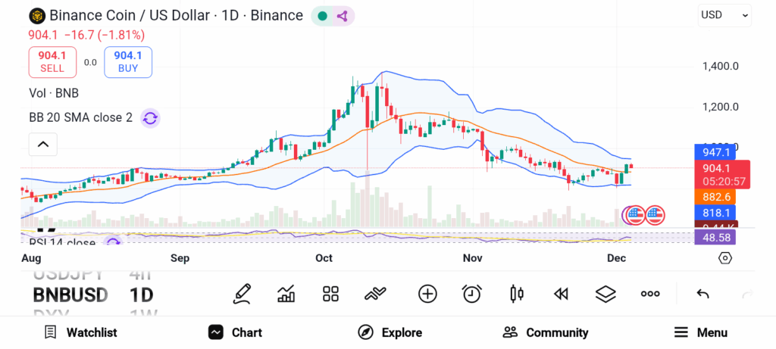Collapse the indicator legend with the chevron
Image resolution: width=776 pixels, height=349 pixels.
(43, 144)
